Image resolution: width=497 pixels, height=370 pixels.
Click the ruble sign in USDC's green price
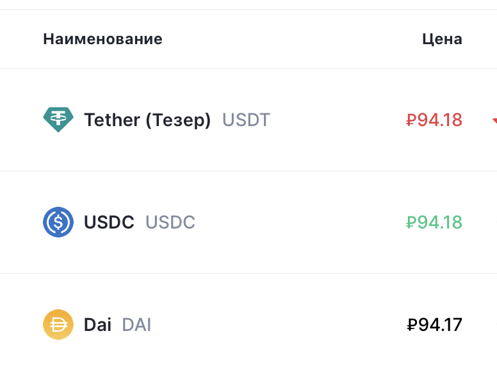click(411, 222)
